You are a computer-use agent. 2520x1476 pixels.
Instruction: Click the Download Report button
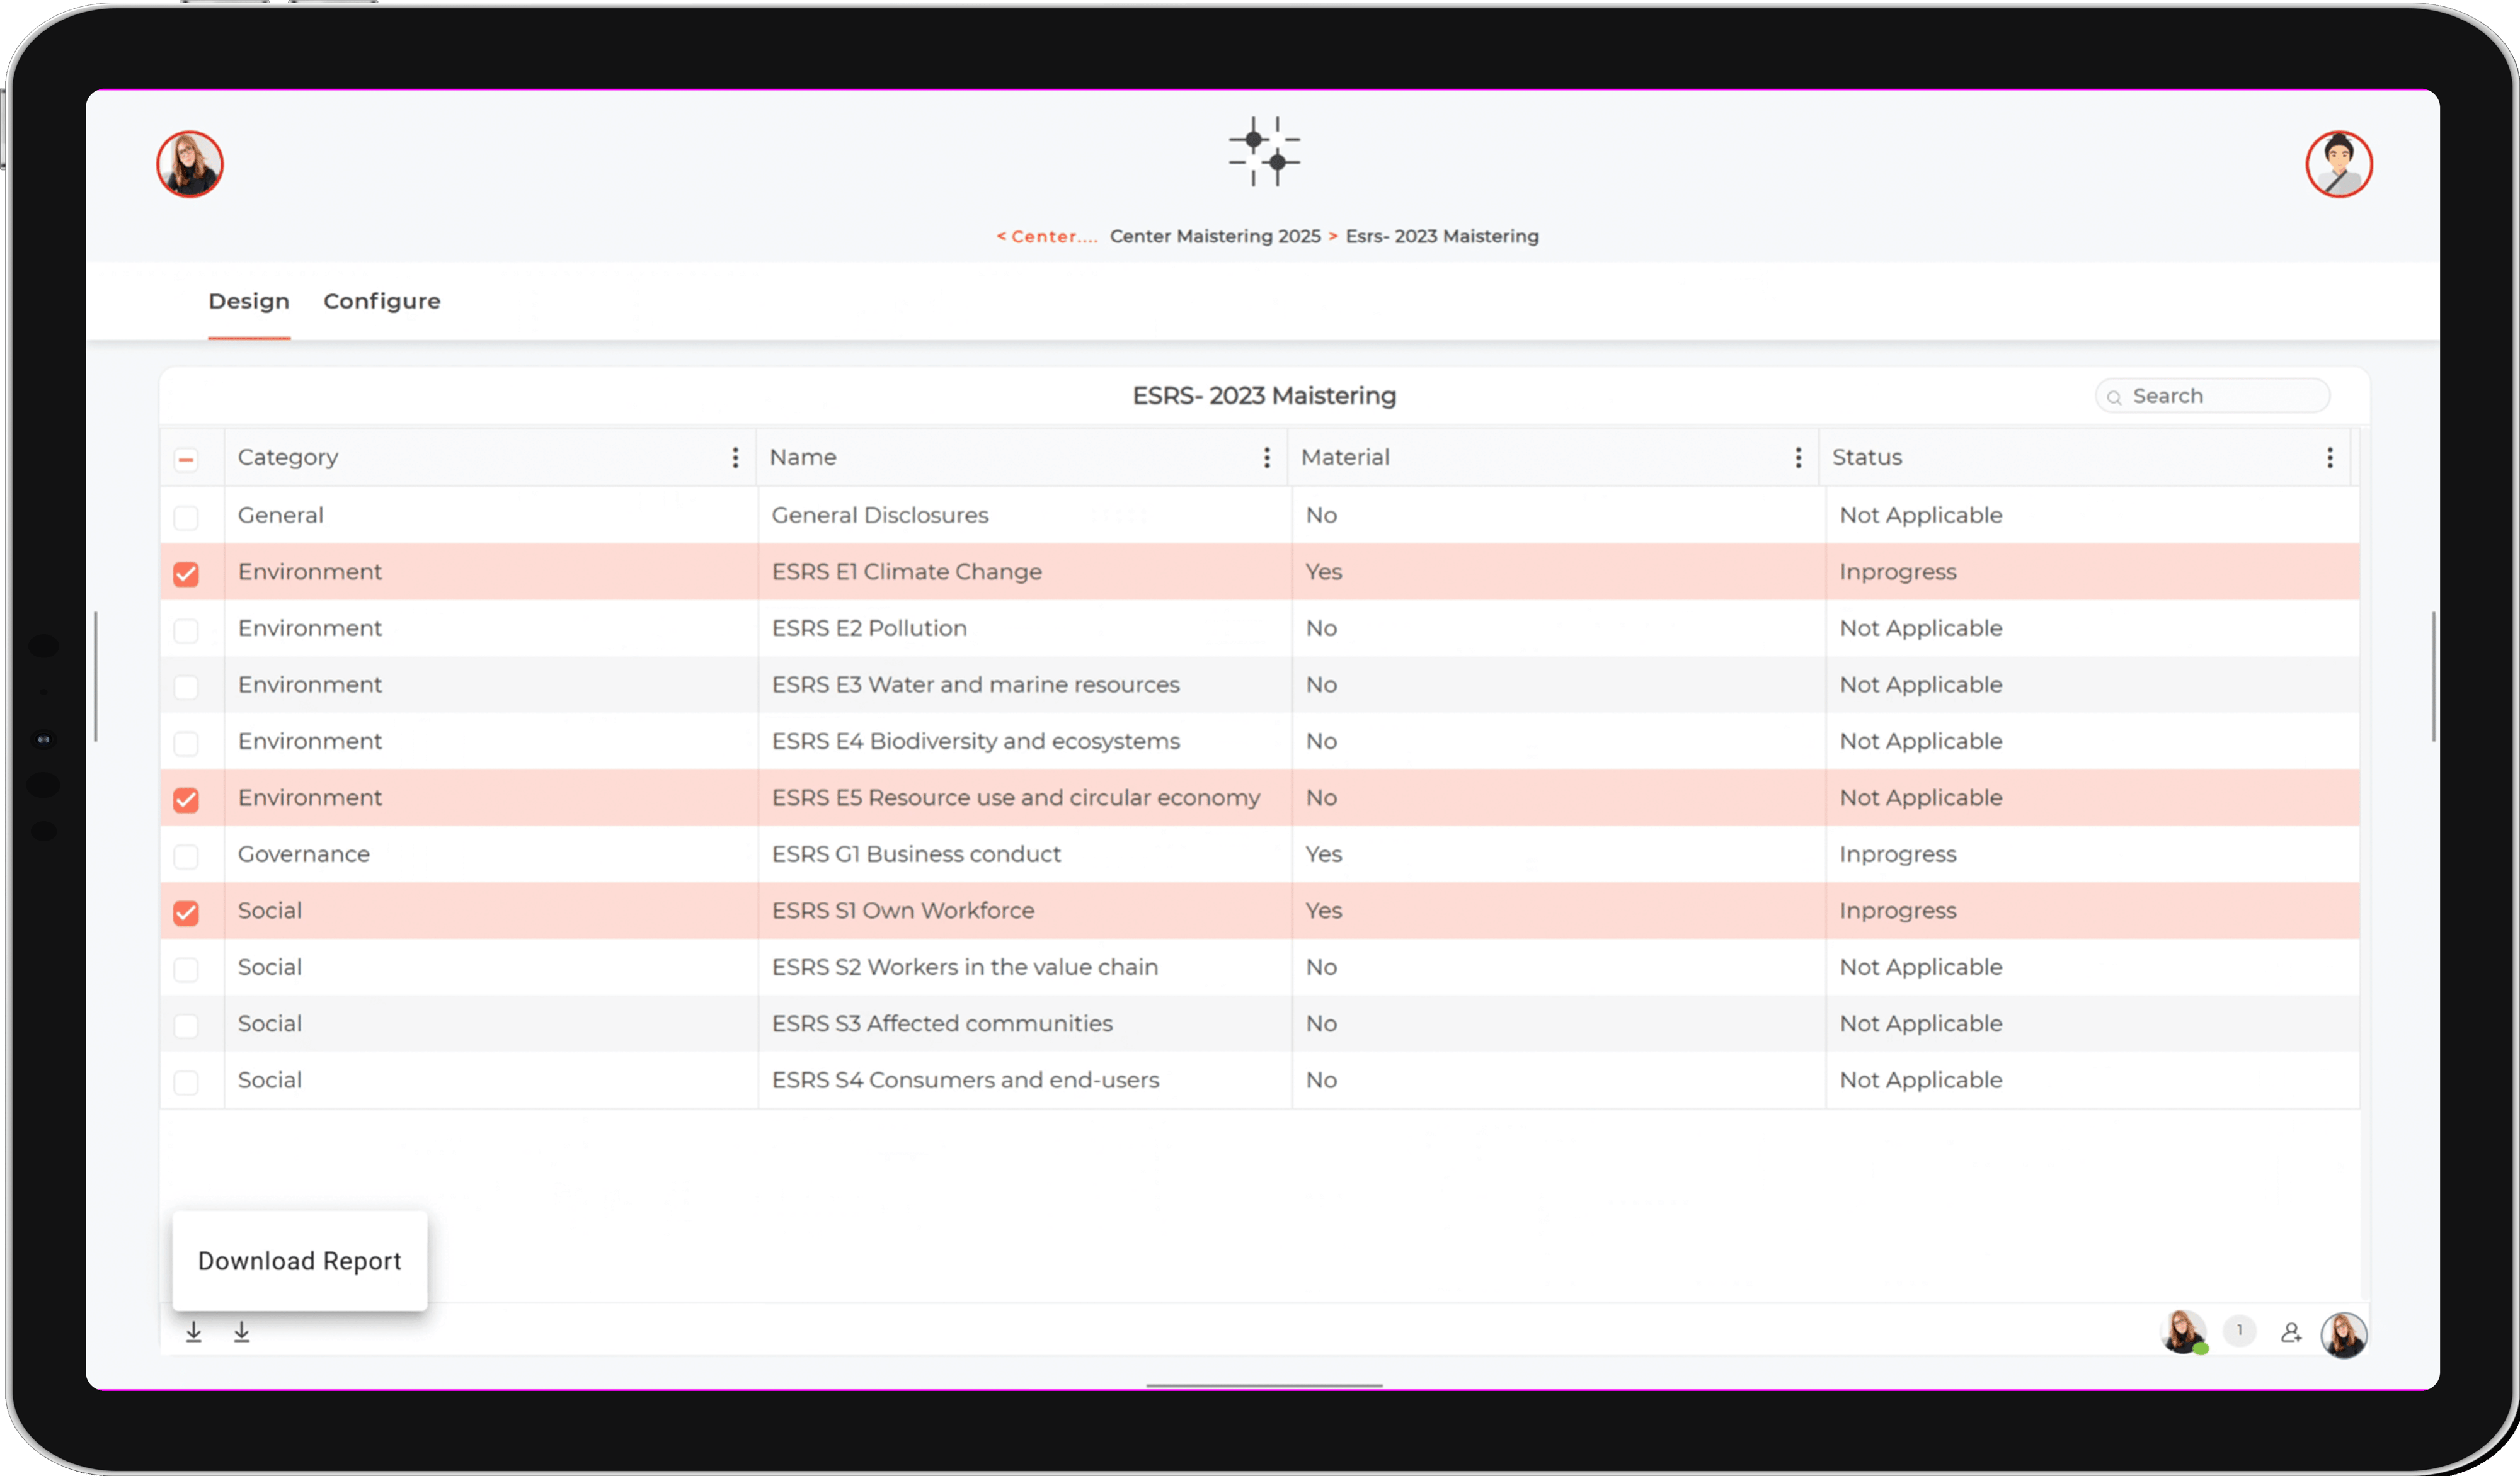[299, 1261]
